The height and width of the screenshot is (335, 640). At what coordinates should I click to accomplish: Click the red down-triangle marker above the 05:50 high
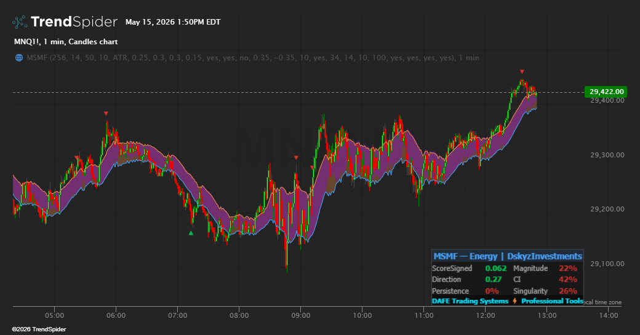click(106, 113)
